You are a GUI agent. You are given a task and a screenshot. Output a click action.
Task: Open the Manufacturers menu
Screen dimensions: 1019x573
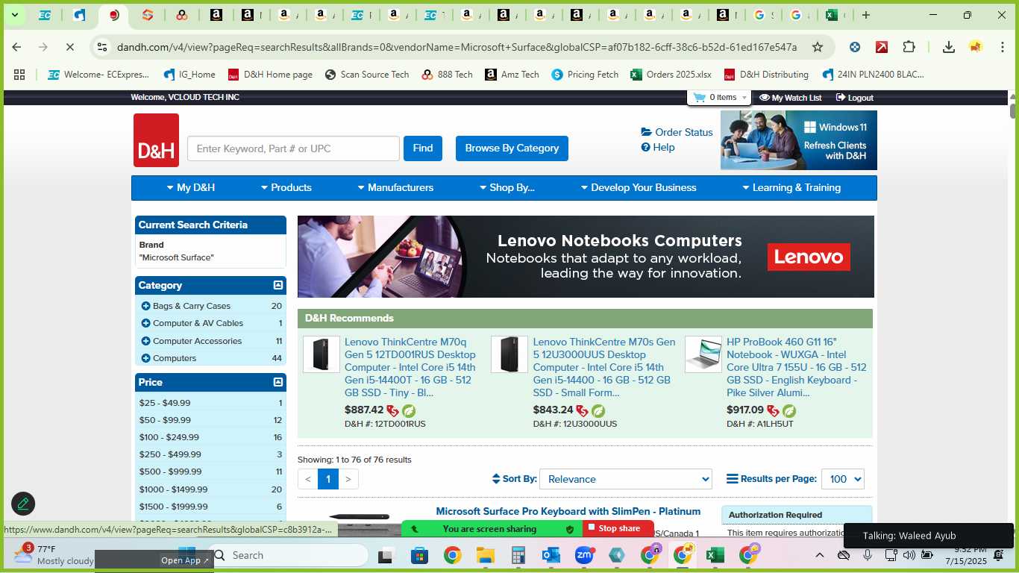pos(395,188)
